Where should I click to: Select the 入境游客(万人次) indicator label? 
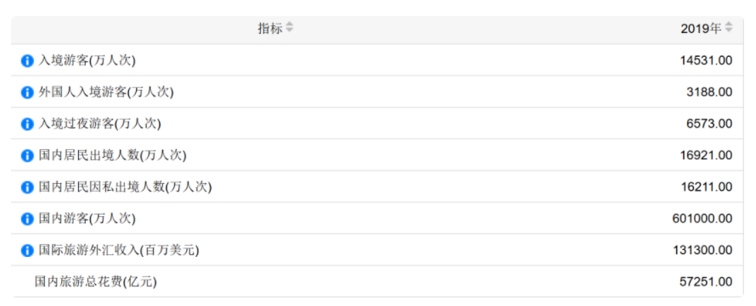point(87,61)
